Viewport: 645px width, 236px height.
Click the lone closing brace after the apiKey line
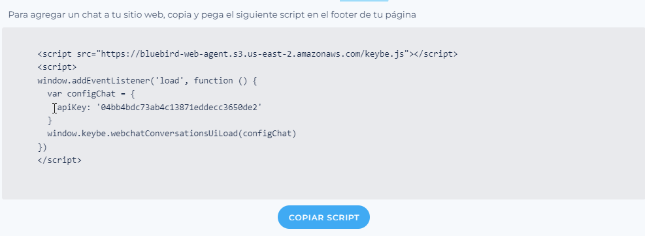click(50, 121)
